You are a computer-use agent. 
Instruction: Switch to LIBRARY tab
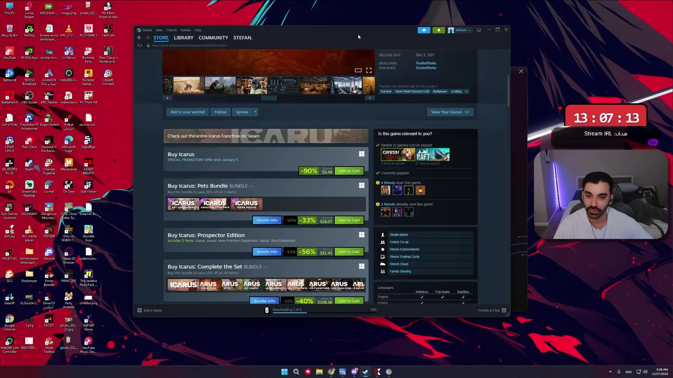(183, 38)
